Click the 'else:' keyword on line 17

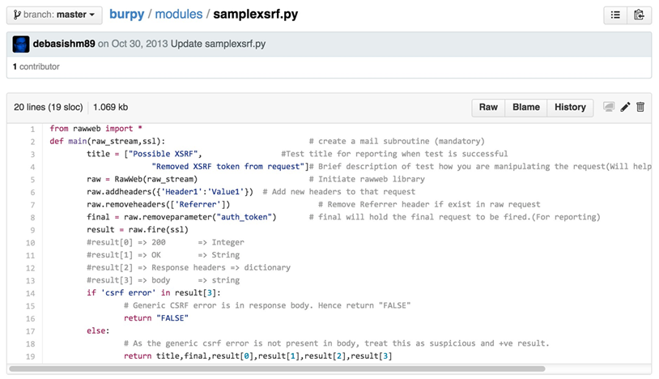(98, 330)
